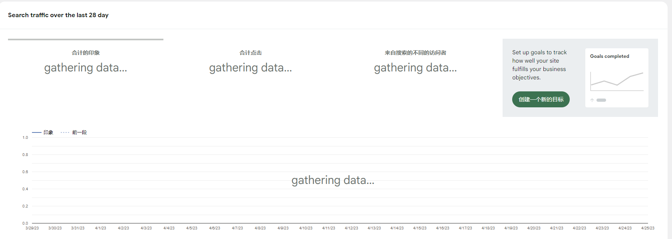Click the Set up goals to track description text
The image size is (672, 239).
[539, 65]
